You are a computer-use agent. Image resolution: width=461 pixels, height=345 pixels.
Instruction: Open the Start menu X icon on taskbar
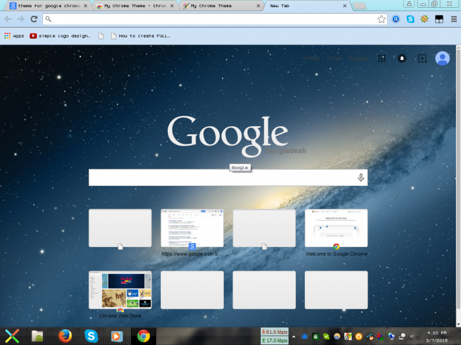[12, 336]
